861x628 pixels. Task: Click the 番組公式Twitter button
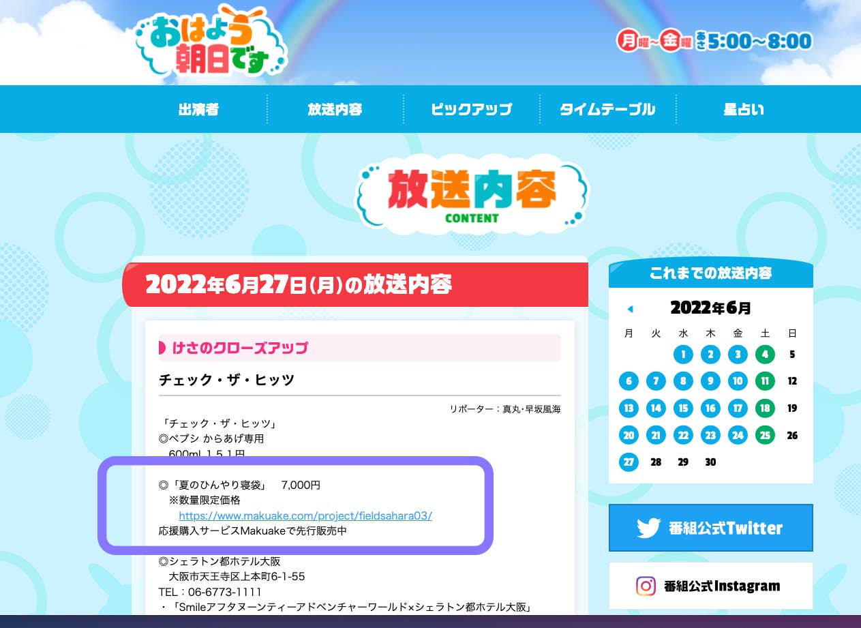click(x=710, y=528)
